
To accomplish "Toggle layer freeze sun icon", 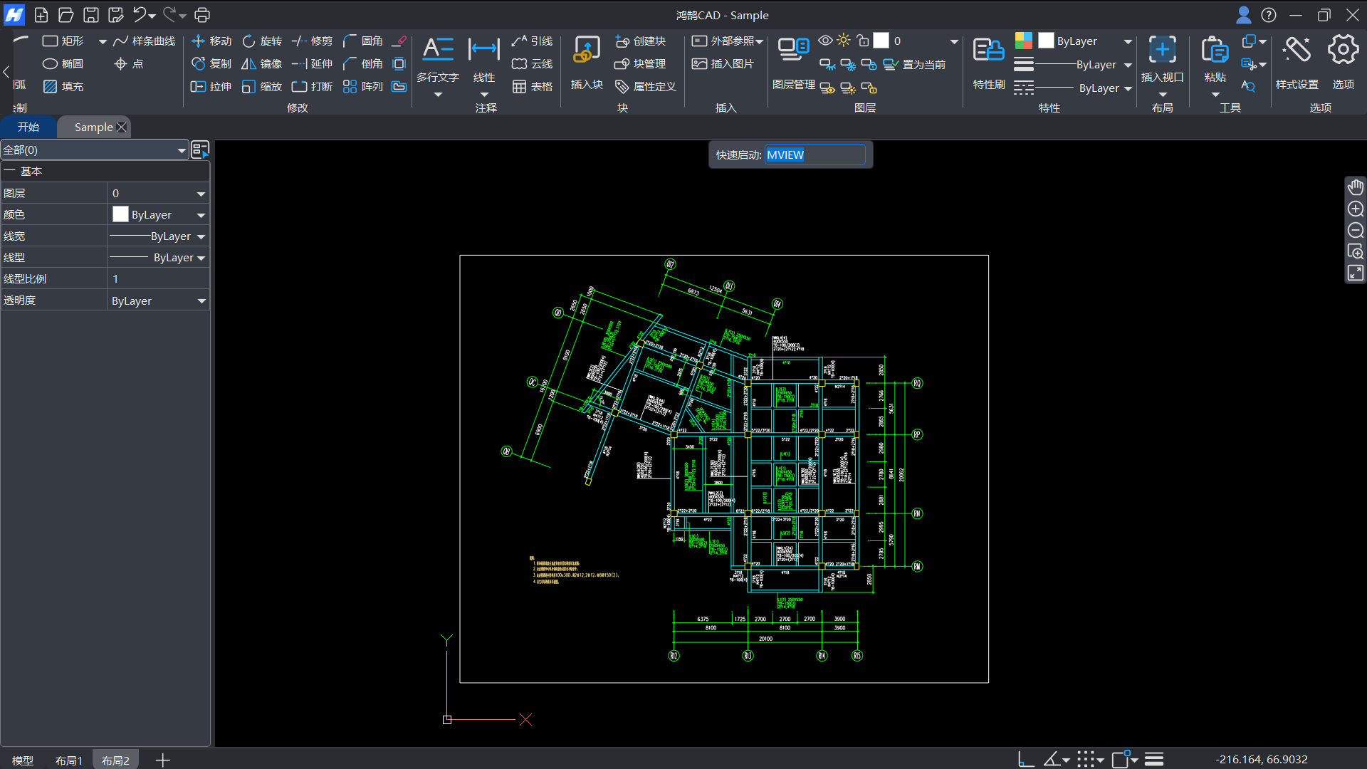I will click(x=844, y=41).
